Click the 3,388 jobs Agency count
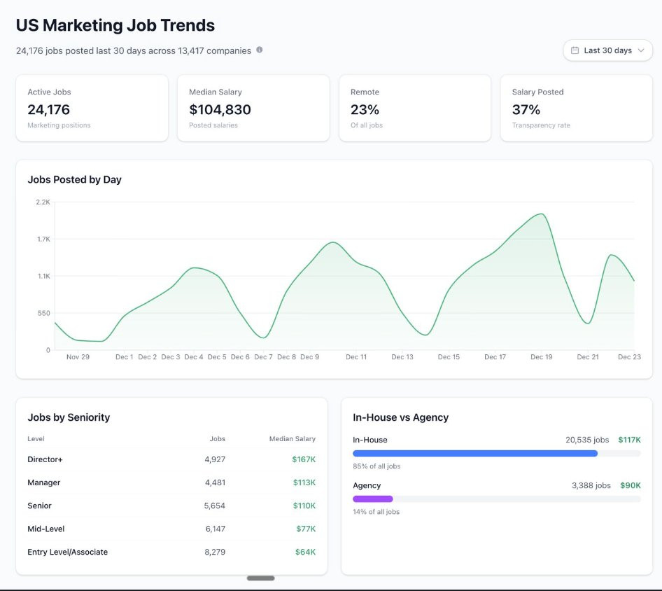Image resolution: width=662 pixels, height=591 pixels. pos(591,485)
